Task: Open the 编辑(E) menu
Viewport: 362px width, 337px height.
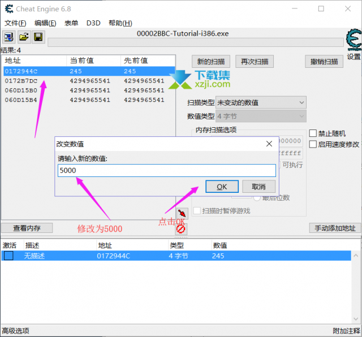Action: pyautogui.click(x=45, y=23)
